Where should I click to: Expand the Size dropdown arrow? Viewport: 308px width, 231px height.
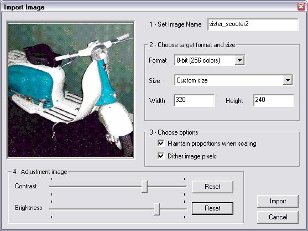288,80
